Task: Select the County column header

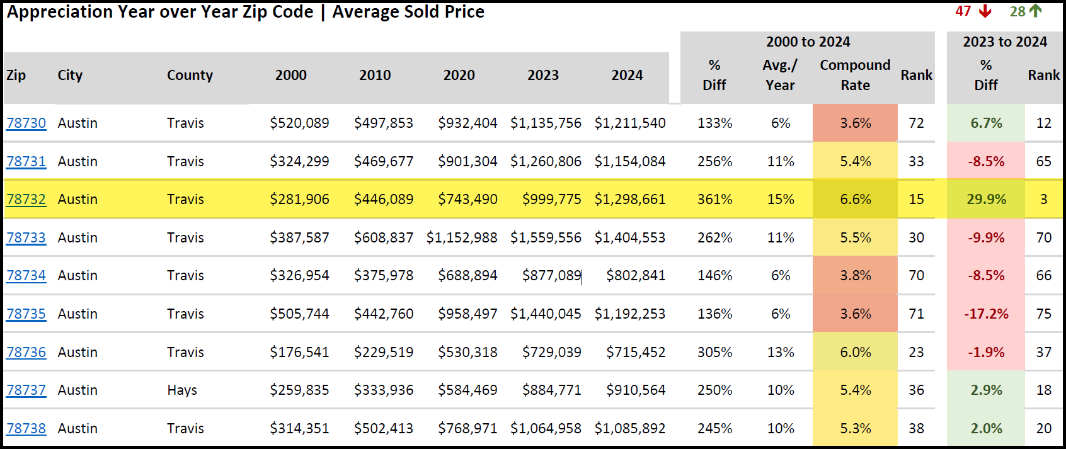Action: tap(190, 75)
